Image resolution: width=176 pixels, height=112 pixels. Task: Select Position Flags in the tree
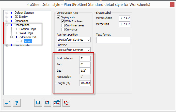click(28, 29)
